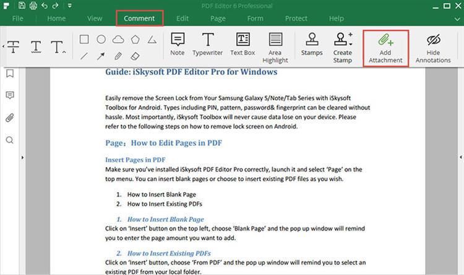Click the Save icon in title bar
This screenshot has height=275, width=464.
click(22, 6)
